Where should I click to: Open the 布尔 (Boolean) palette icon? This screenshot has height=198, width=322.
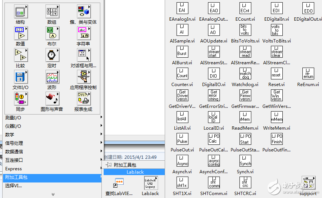[x=52, y=33]
